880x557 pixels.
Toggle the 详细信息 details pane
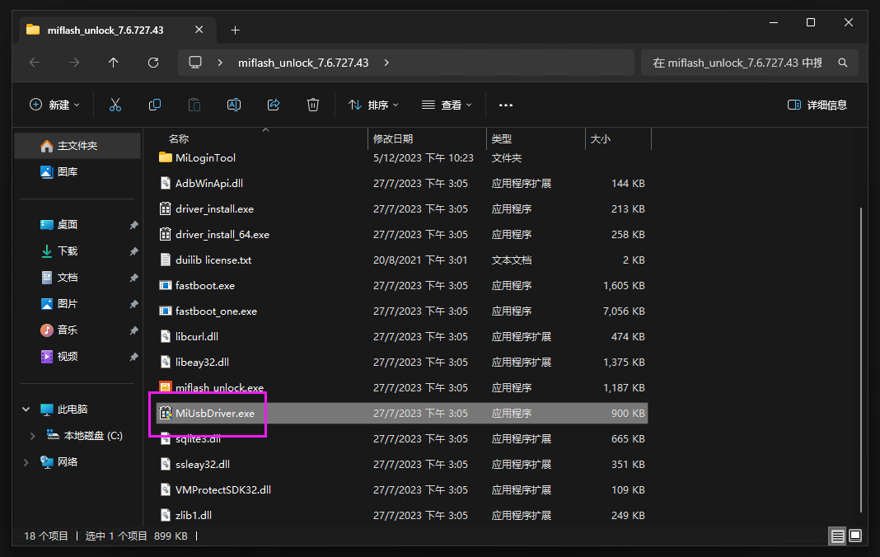tap(817, 105)
